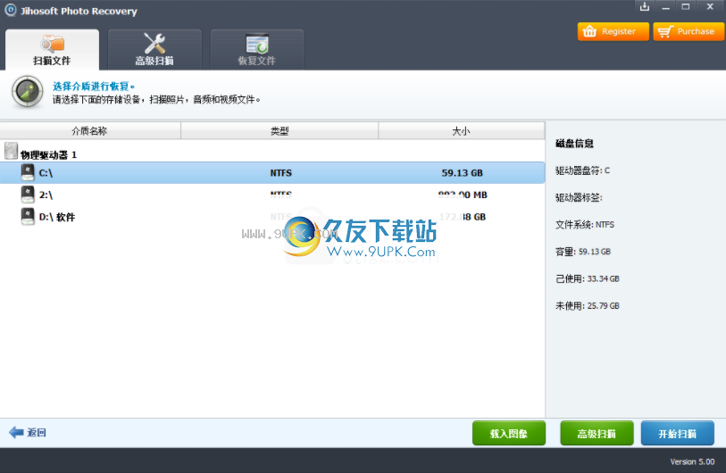This screenshot has height=473, width=726.
Task: Click the wrench icon on 高级扫描 tab
Action: (x=154, y=44)
